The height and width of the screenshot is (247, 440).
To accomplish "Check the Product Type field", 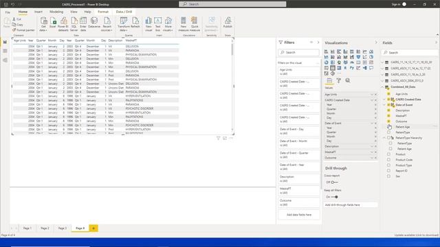I will pos(388,165).
